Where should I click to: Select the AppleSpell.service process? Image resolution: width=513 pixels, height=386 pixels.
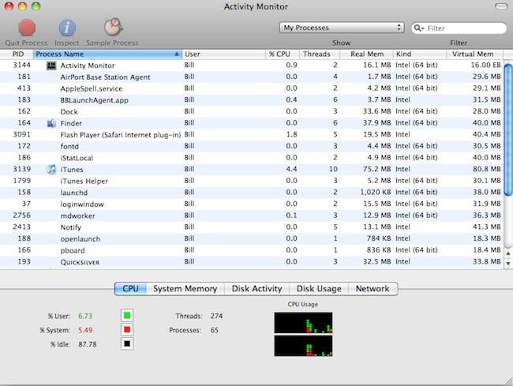[x=251, y=88]
